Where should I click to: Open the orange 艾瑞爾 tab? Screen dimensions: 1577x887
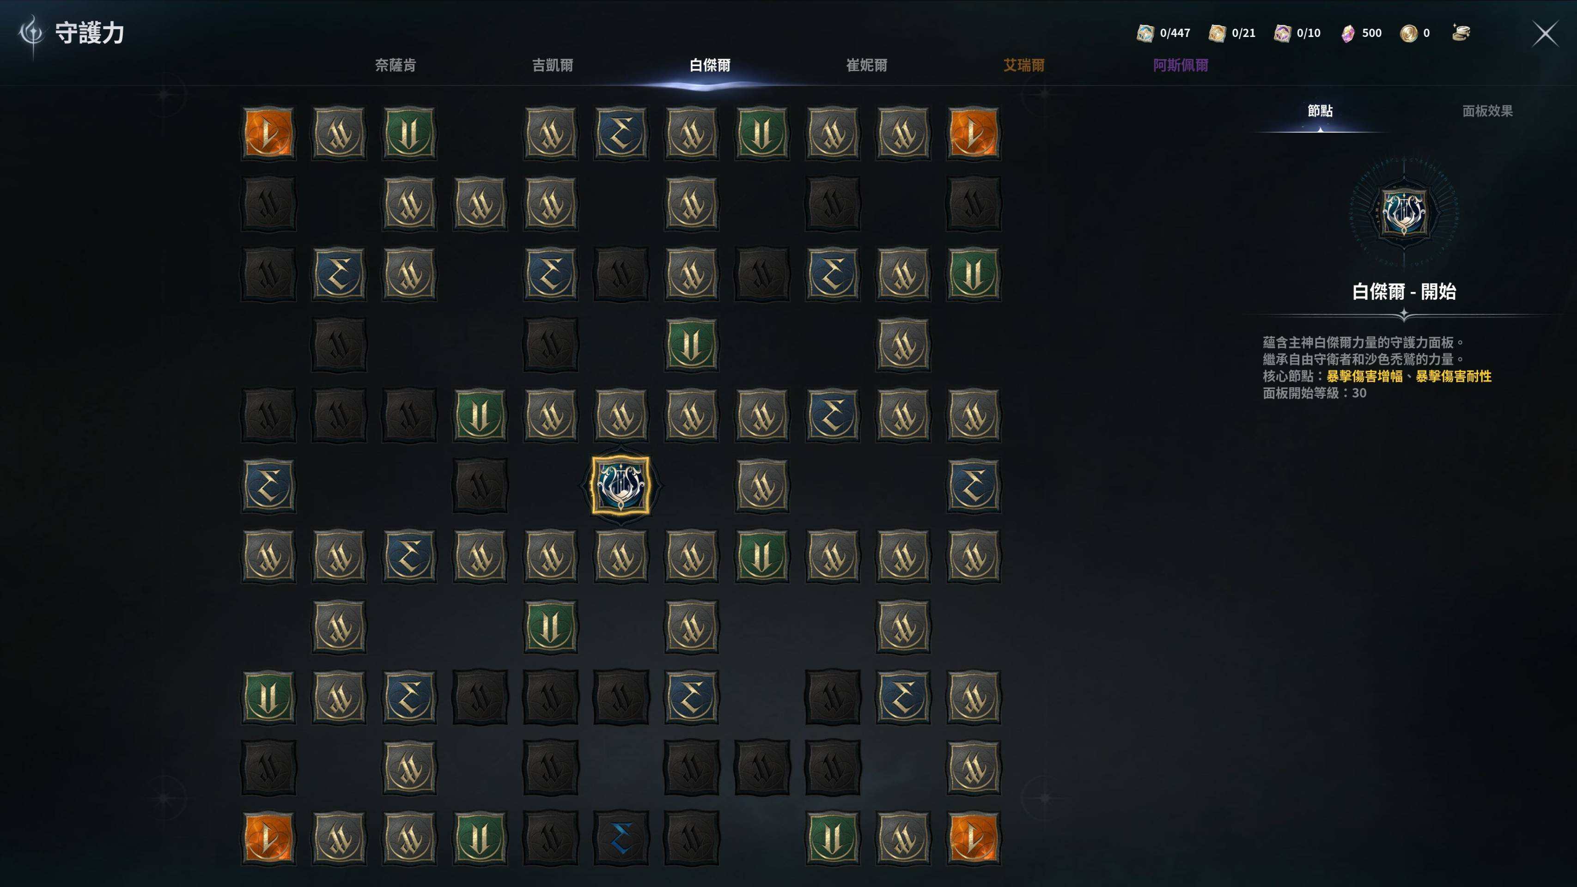(1024, 65)
